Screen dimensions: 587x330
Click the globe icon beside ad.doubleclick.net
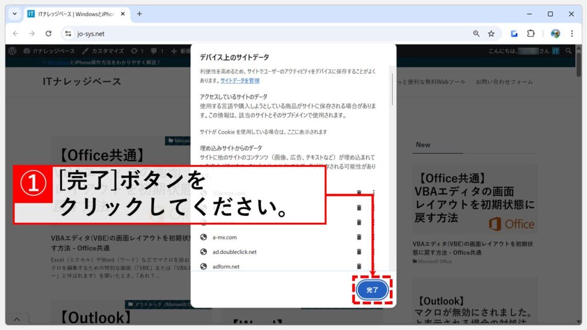click(204, 252)
